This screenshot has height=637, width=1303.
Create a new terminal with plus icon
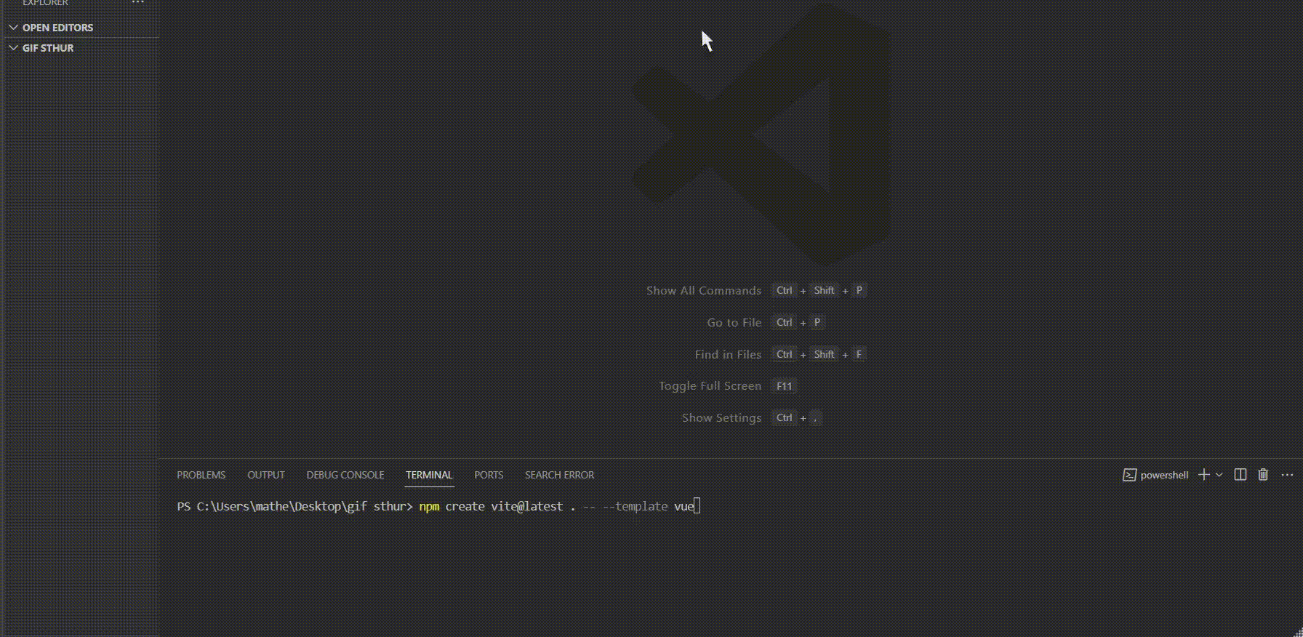1204,475
